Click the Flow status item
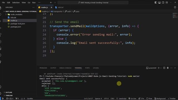 (149, 99)
